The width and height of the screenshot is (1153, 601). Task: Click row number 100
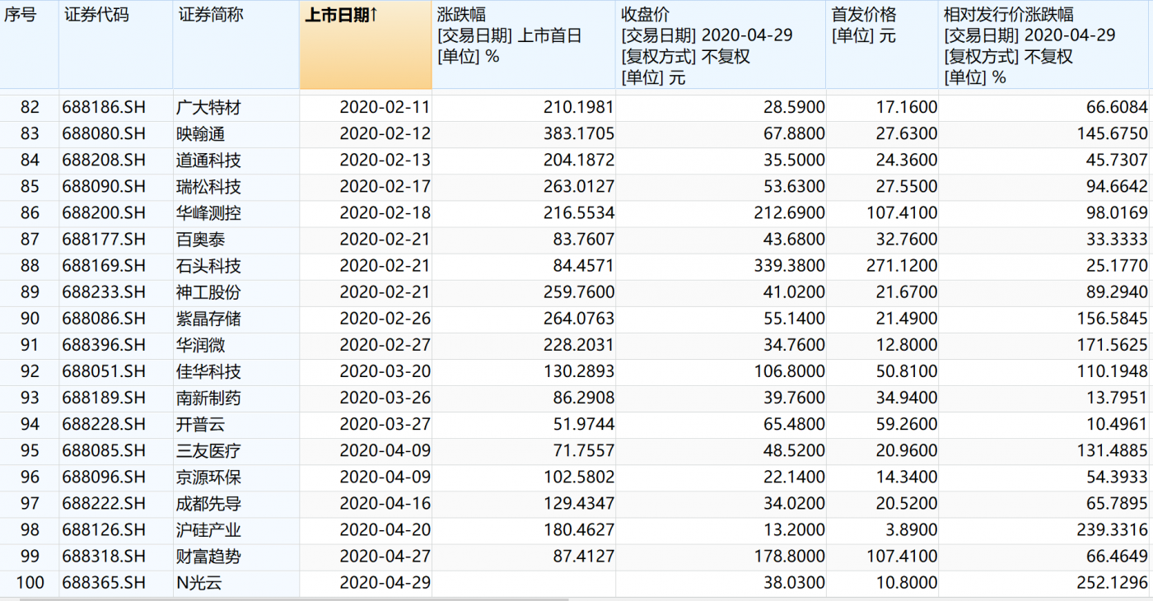coord(30,583)
